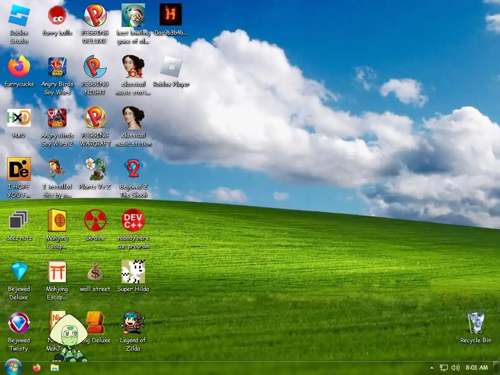
Task: Open File Explorer from the taskbar
Action: [x=55, y=368]
